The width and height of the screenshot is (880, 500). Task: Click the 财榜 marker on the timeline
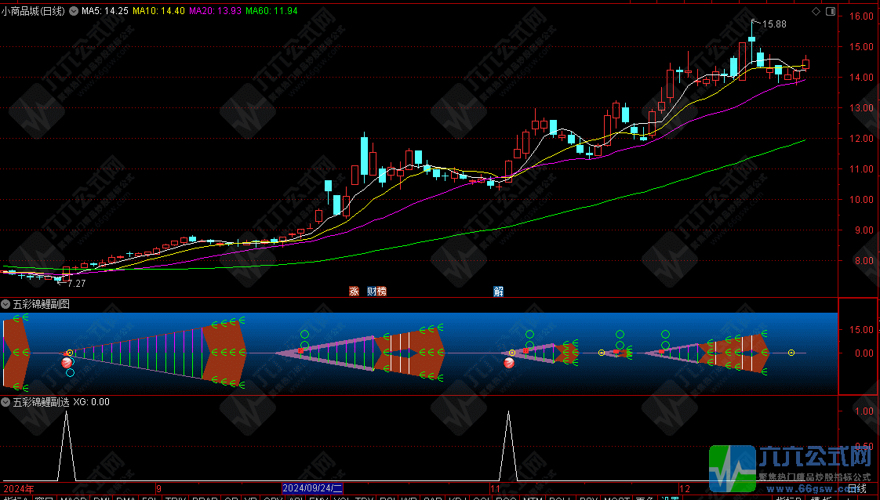point(376,292)
